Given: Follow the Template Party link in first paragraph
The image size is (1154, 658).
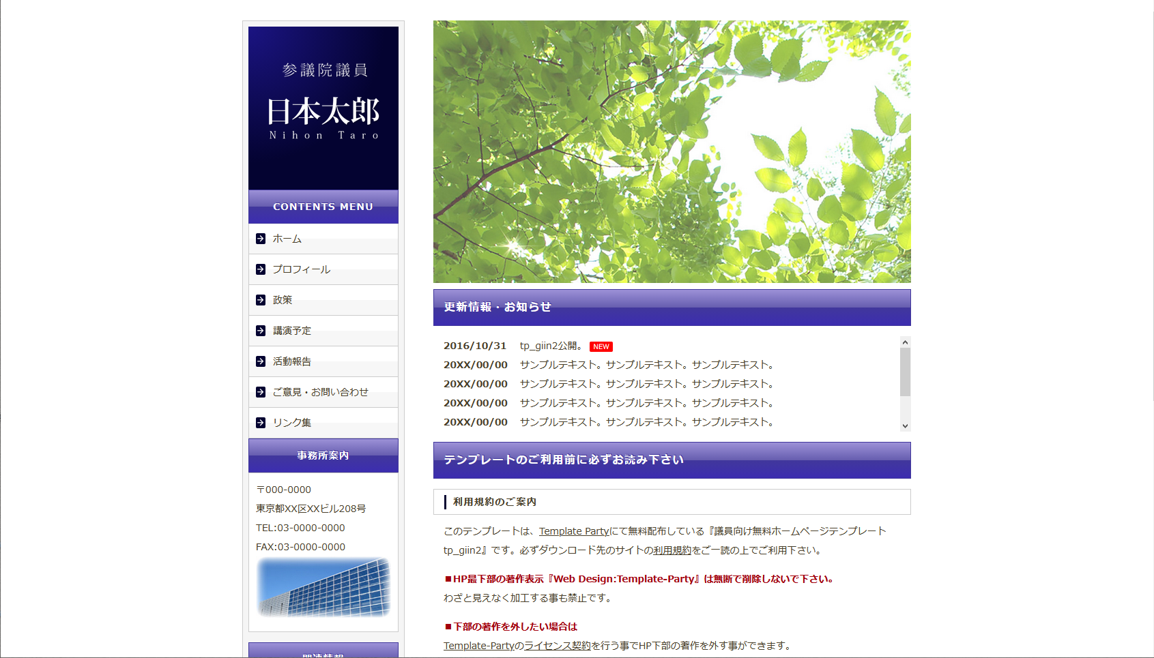Looking at the screenshot, I should click(574, 531).
